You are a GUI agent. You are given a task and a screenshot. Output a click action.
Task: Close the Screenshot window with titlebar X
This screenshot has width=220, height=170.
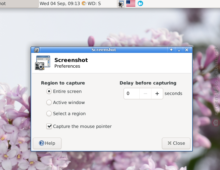(187, 50)
